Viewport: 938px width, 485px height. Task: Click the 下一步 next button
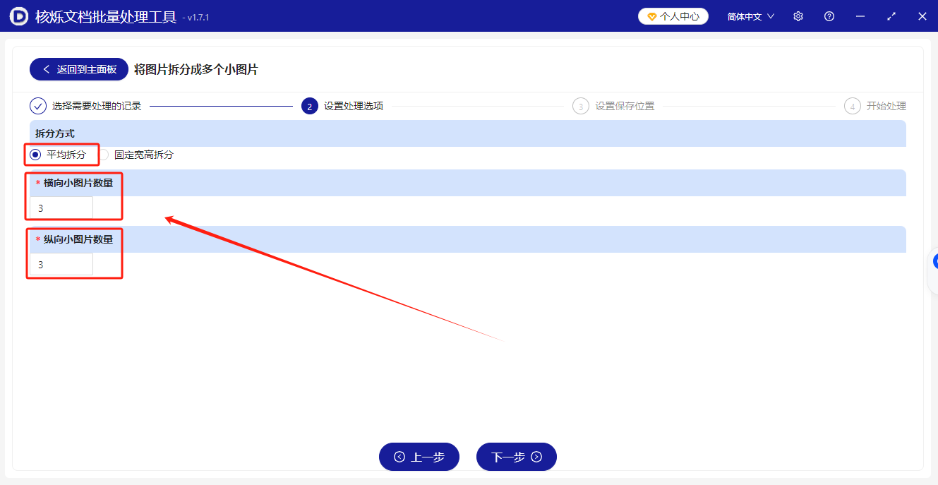[x=516, y=456]
